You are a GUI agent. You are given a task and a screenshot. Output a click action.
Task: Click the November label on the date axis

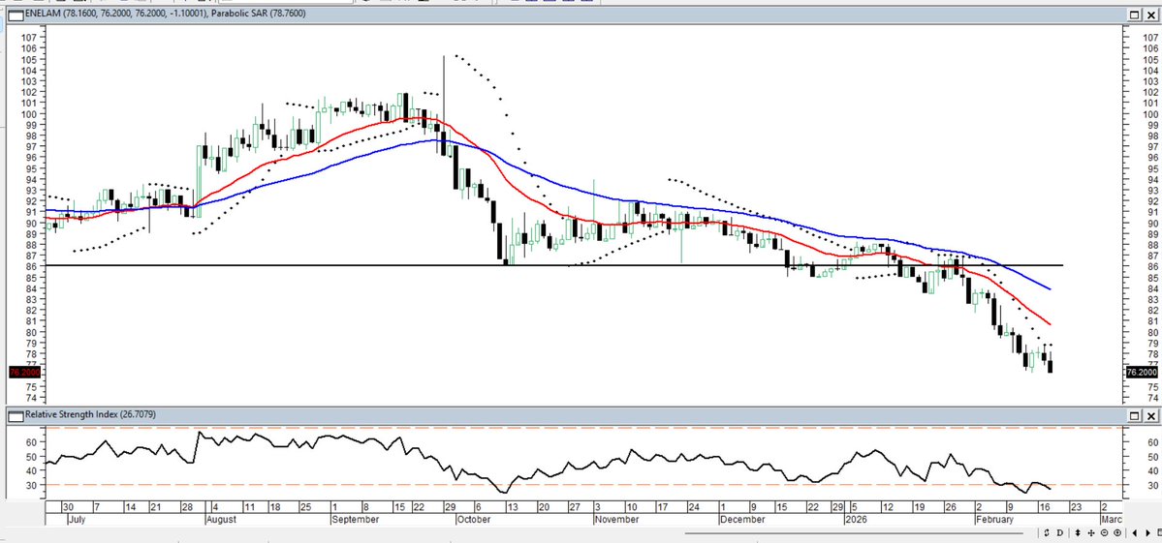click(617, 520)
